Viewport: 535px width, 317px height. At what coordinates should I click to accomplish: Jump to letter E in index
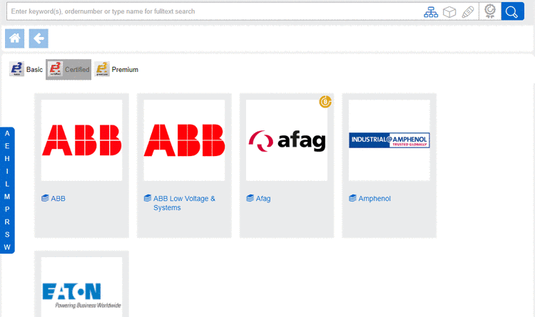(7, 146)
